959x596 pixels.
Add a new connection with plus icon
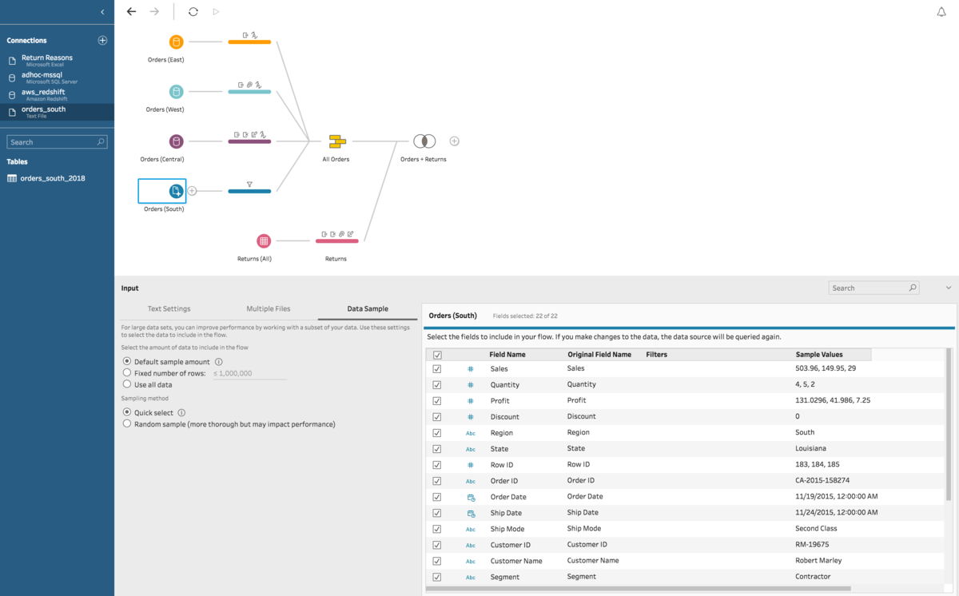(x=102, y=40)
